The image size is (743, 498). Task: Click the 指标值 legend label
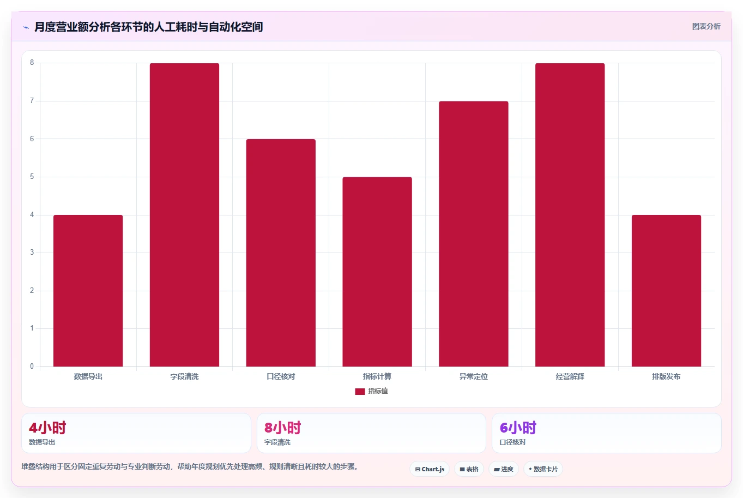pos(378,391)
